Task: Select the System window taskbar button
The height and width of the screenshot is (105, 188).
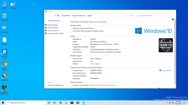Action: (83, 103)
